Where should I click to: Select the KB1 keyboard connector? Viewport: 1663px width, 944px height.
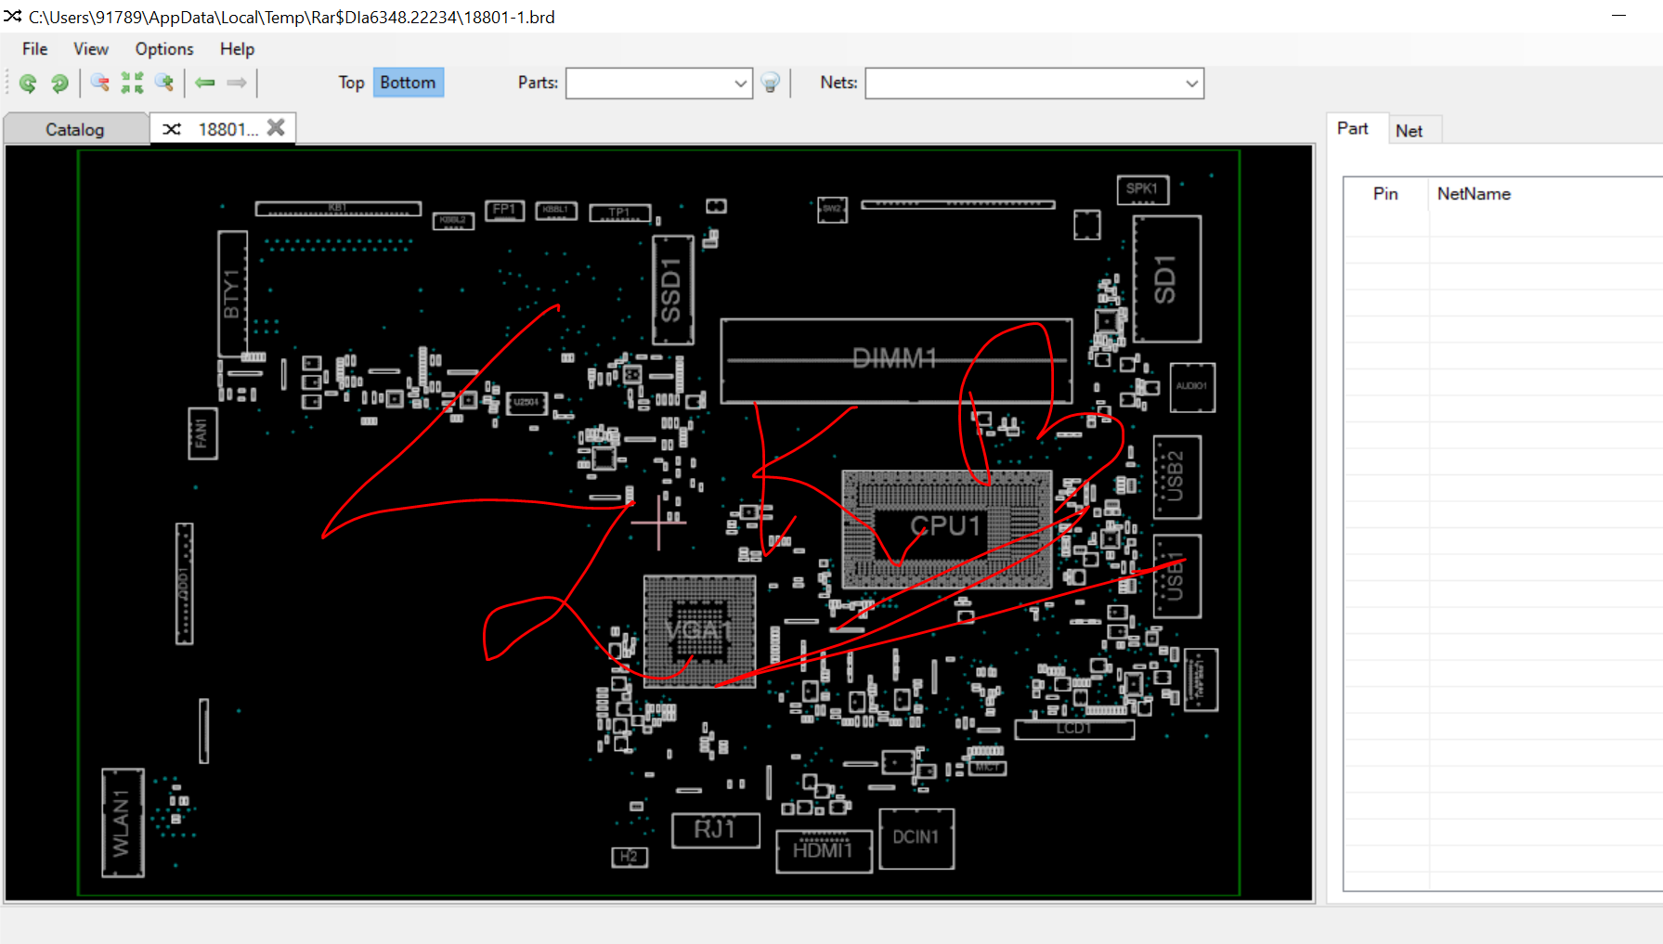click(338, 209)
